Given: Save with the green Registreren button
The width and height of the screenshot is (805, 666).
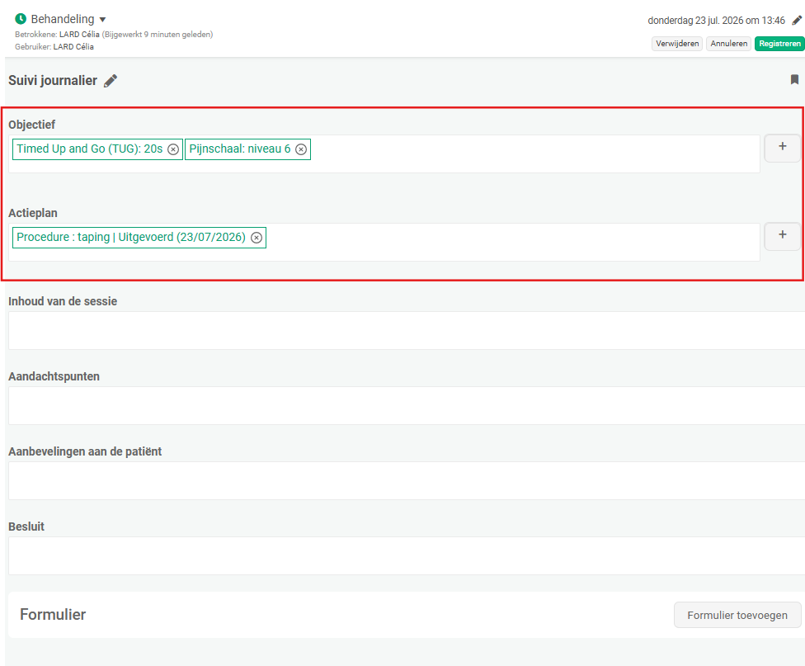Looking at the screenshot, I should 779,44.
